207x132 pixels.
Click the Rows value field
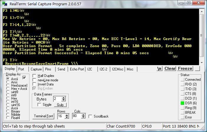tap(61, 116)
